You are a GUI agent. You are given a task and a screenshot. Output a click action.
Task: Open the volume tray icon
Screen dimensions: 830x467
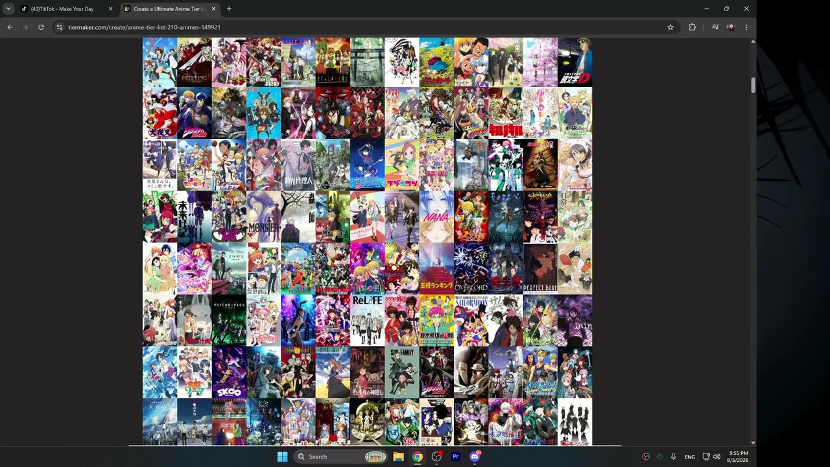(717, 457)
